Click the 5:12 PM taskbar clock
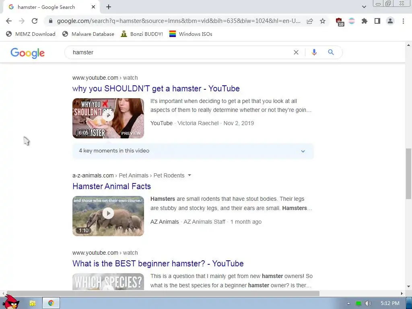This screenshot has width=412, height=309. pyautogui.click(x=390, y=303)
